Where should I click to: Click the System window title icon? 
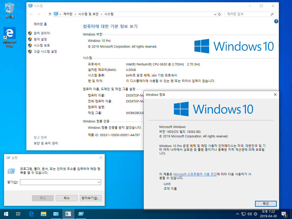30,6
